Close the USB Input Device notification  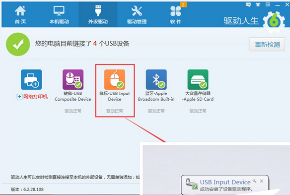[x=262, y=181]
